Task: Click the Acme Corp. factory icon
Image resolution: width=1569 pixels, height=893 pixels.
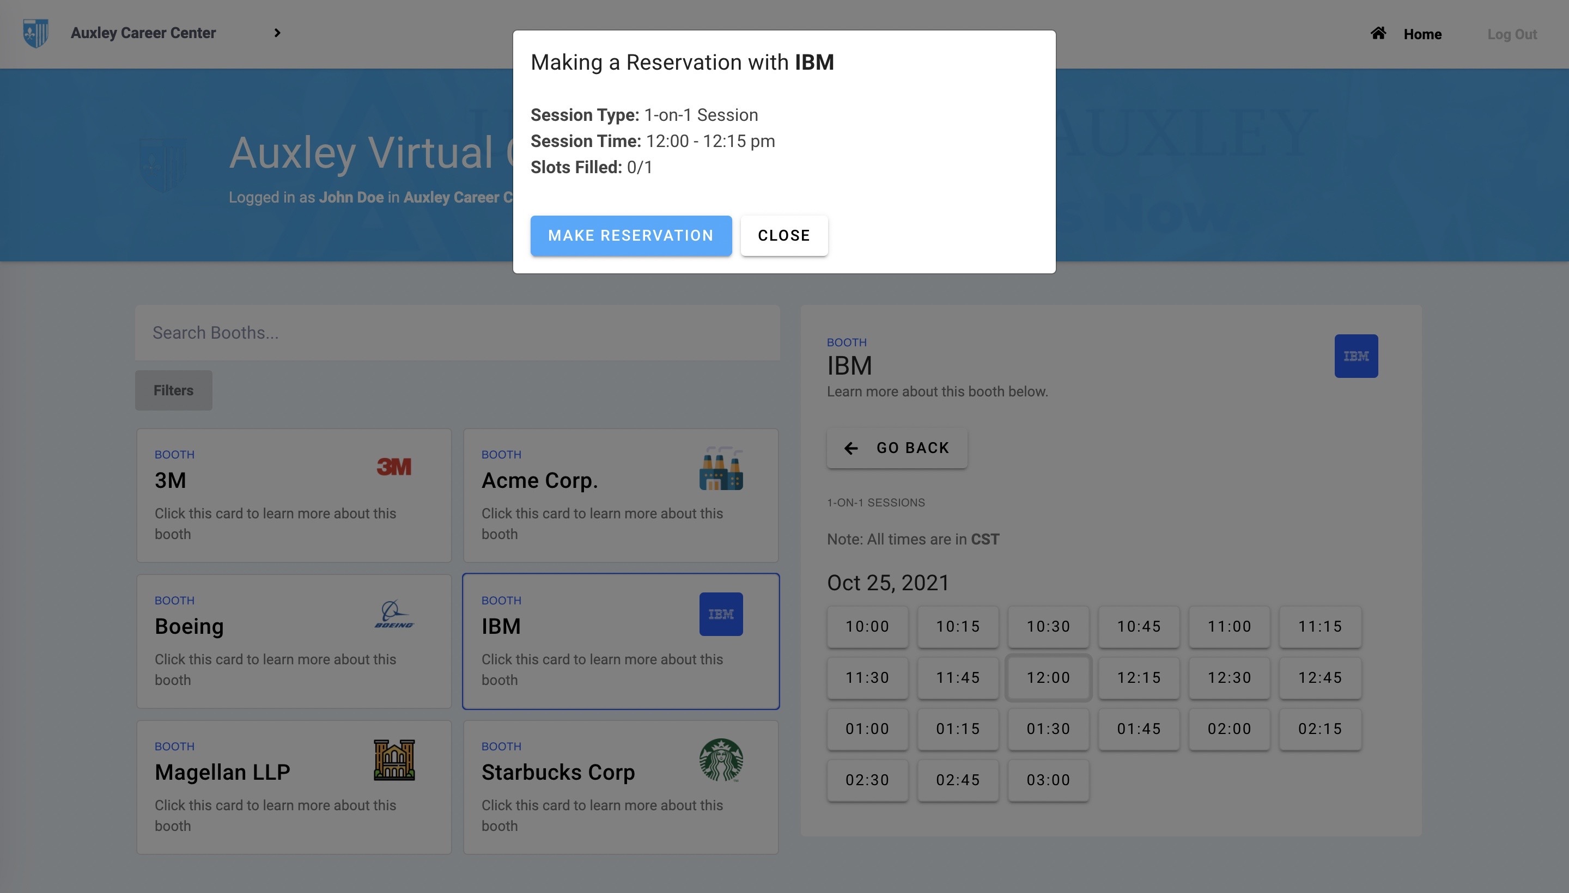Action: 721,468
